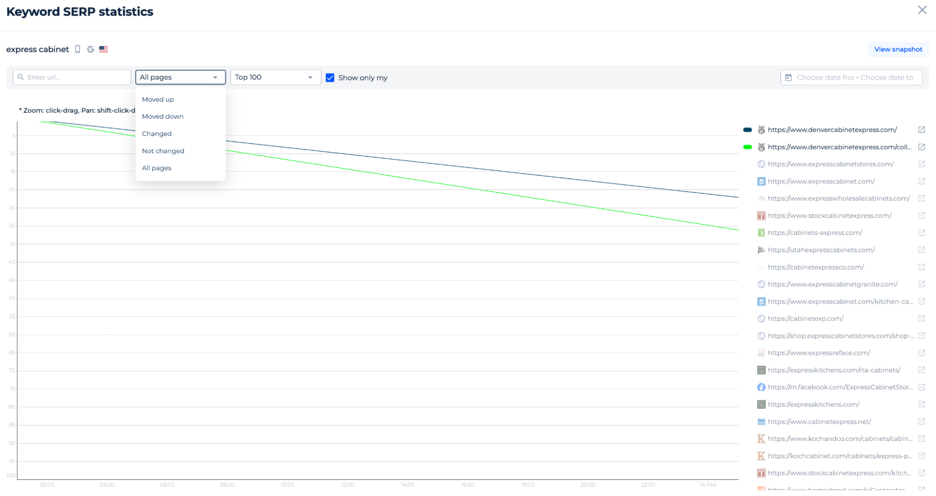
Task: Toggle chart line for expresskitchens.com/rta-cabinets/
Action: [x=829, y=370]
